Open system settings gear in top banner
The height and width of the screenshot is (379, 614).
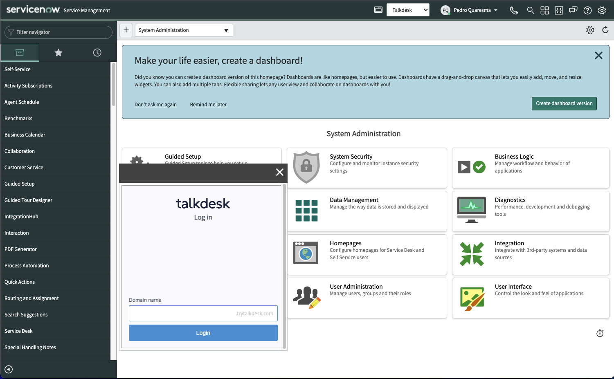pos(602,10)
